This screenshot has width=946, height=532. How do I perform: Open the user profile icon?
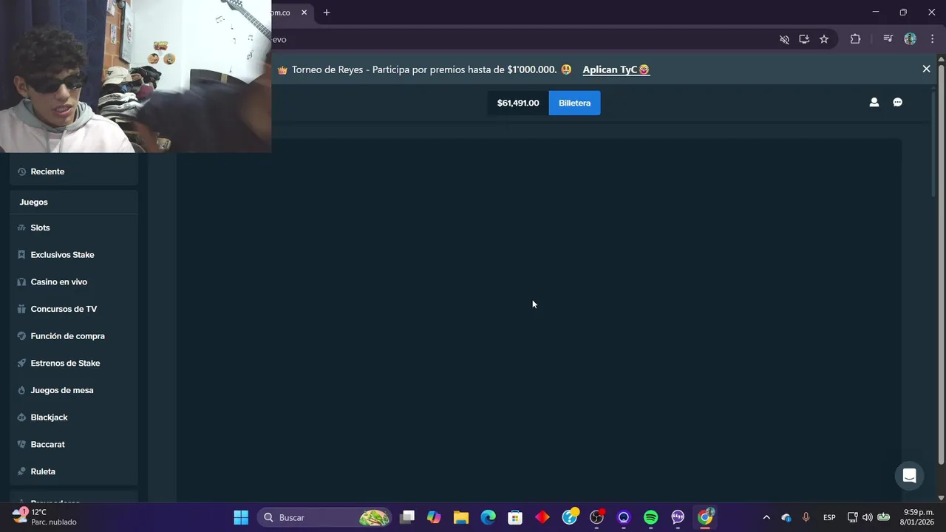point(874,103)
